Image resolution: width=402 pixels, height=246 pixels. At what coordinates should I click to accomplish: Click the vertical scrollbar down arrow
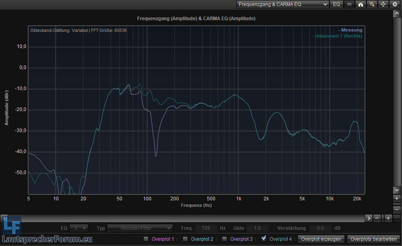click(x=397, y=190)
